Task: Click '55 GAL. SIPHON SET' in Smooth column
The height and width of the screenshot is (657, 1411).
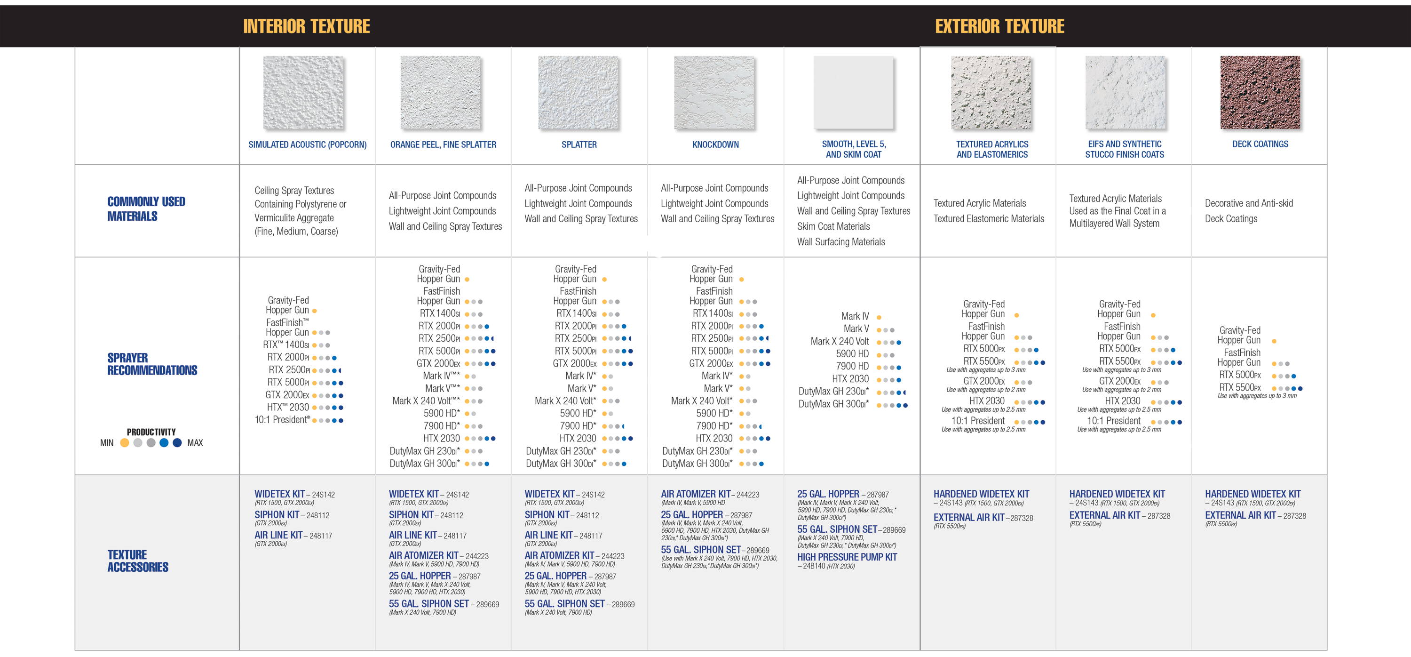Action: click(837, 530)
